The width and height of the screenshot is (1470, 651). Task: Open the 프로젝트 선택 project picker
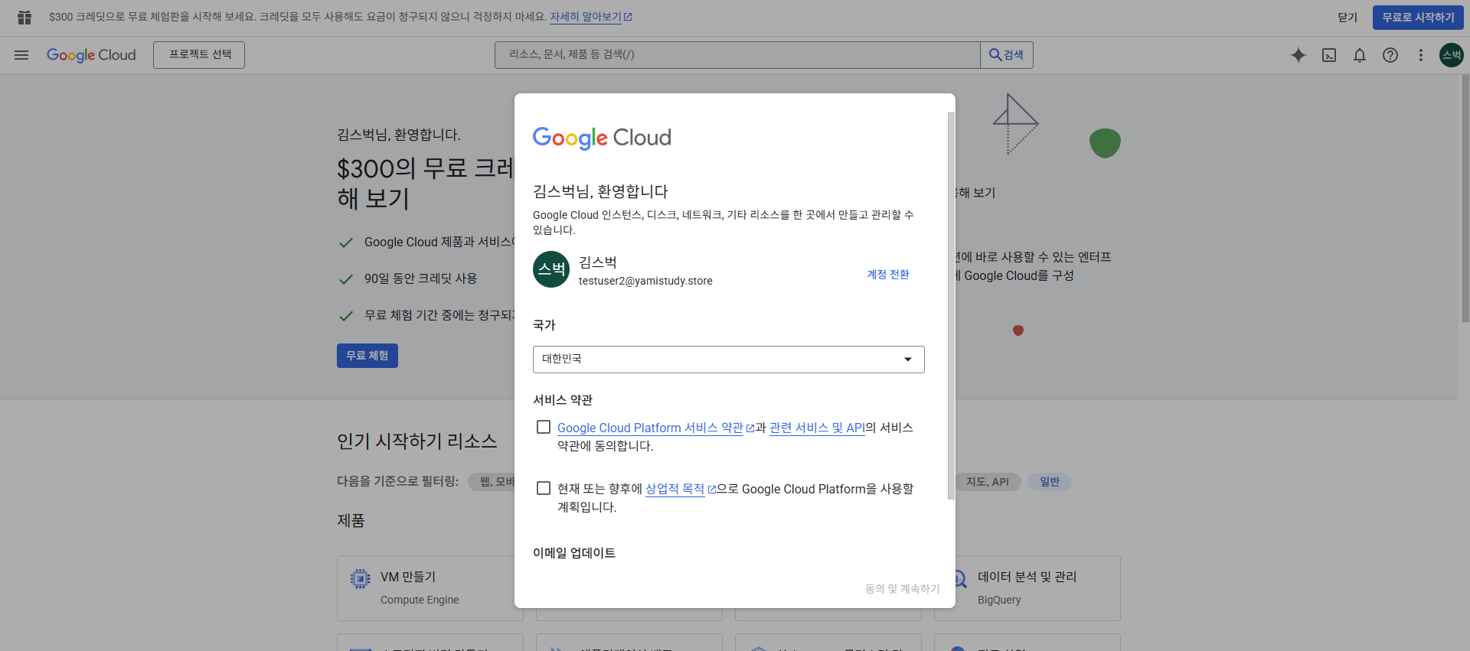click(199, 55)
